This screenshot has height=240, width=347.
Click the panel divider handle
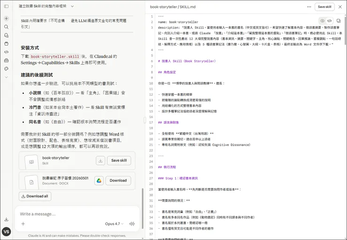click(x=145, y=120)
